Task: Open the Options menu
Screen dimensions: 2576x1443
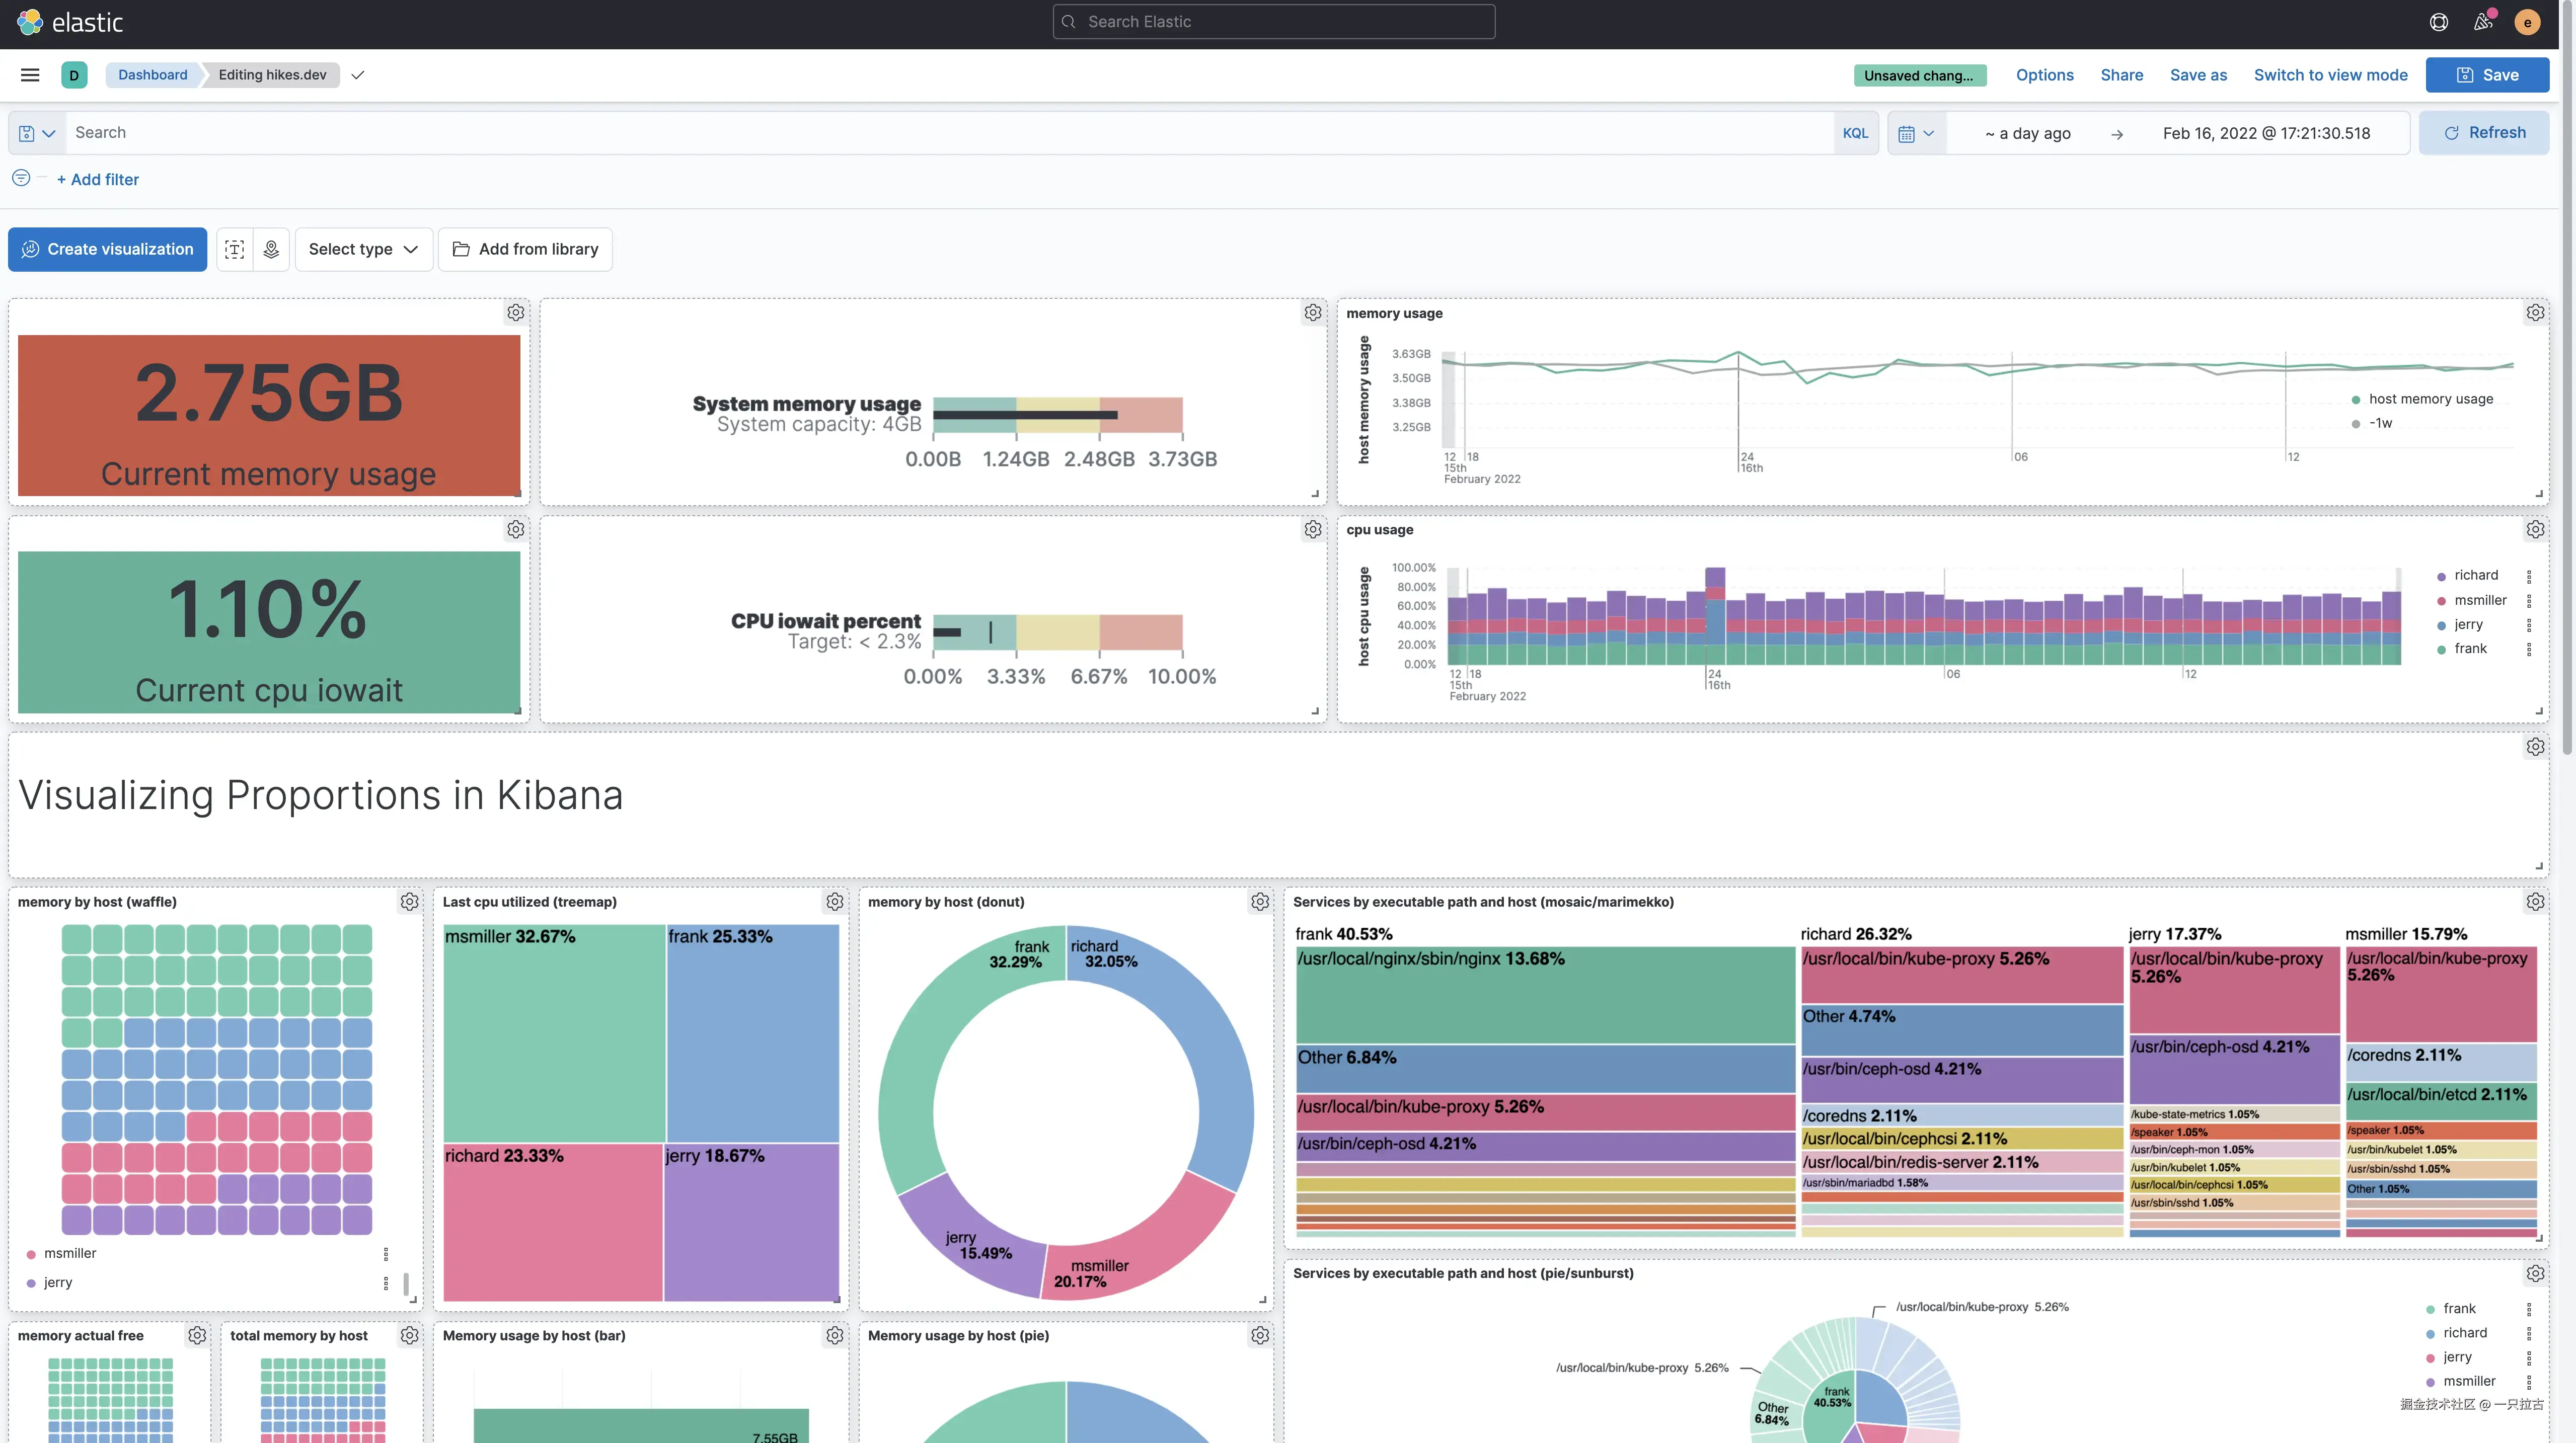Action: 2044,74
